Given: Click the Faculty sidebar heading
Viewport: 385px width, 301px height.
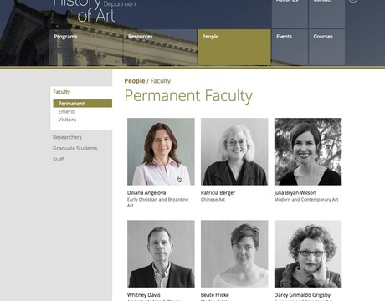Looking at the screenshot, I should 62,92.
